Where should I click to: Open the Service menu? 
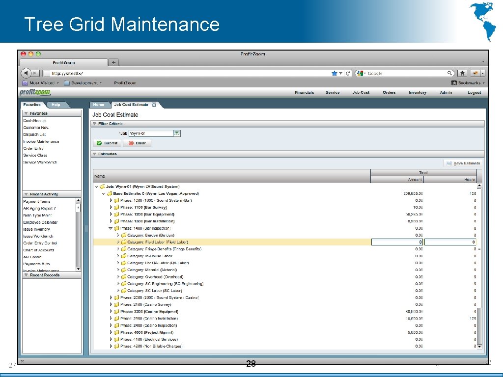click(333, 92)
